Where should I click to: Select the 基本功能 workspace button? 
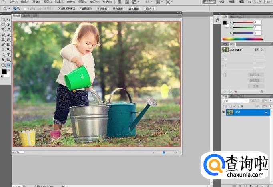pyautogui.click(x=209, y=2)
